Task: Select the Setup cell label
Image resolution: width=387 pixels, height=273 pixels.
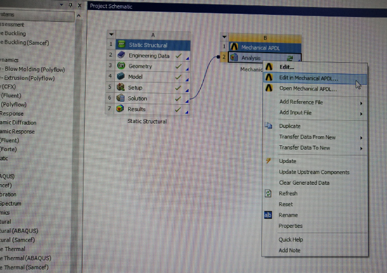Action: [135, 88]
